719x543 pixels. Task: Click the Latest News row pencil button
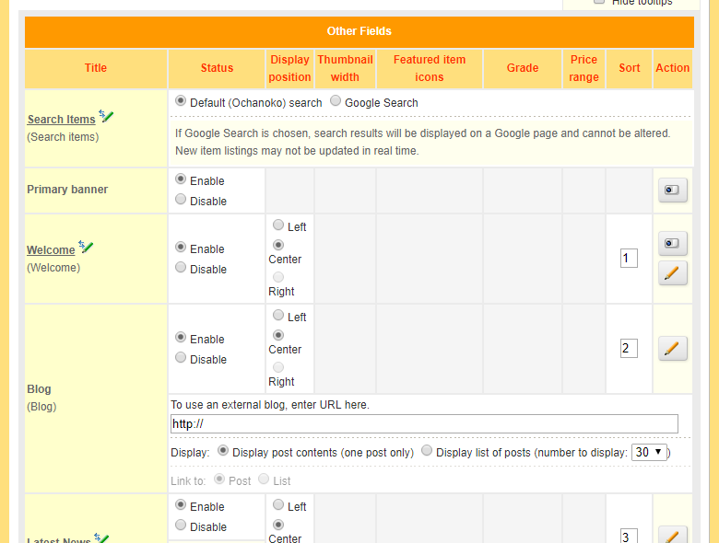point(672,536)
